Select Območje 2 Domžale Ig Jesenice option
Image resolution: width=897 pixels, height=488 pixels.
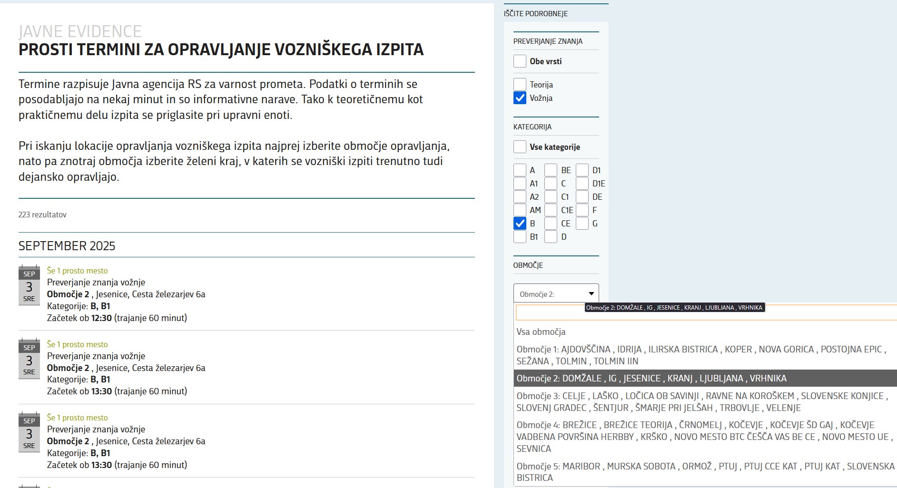[x=705, y=379]
